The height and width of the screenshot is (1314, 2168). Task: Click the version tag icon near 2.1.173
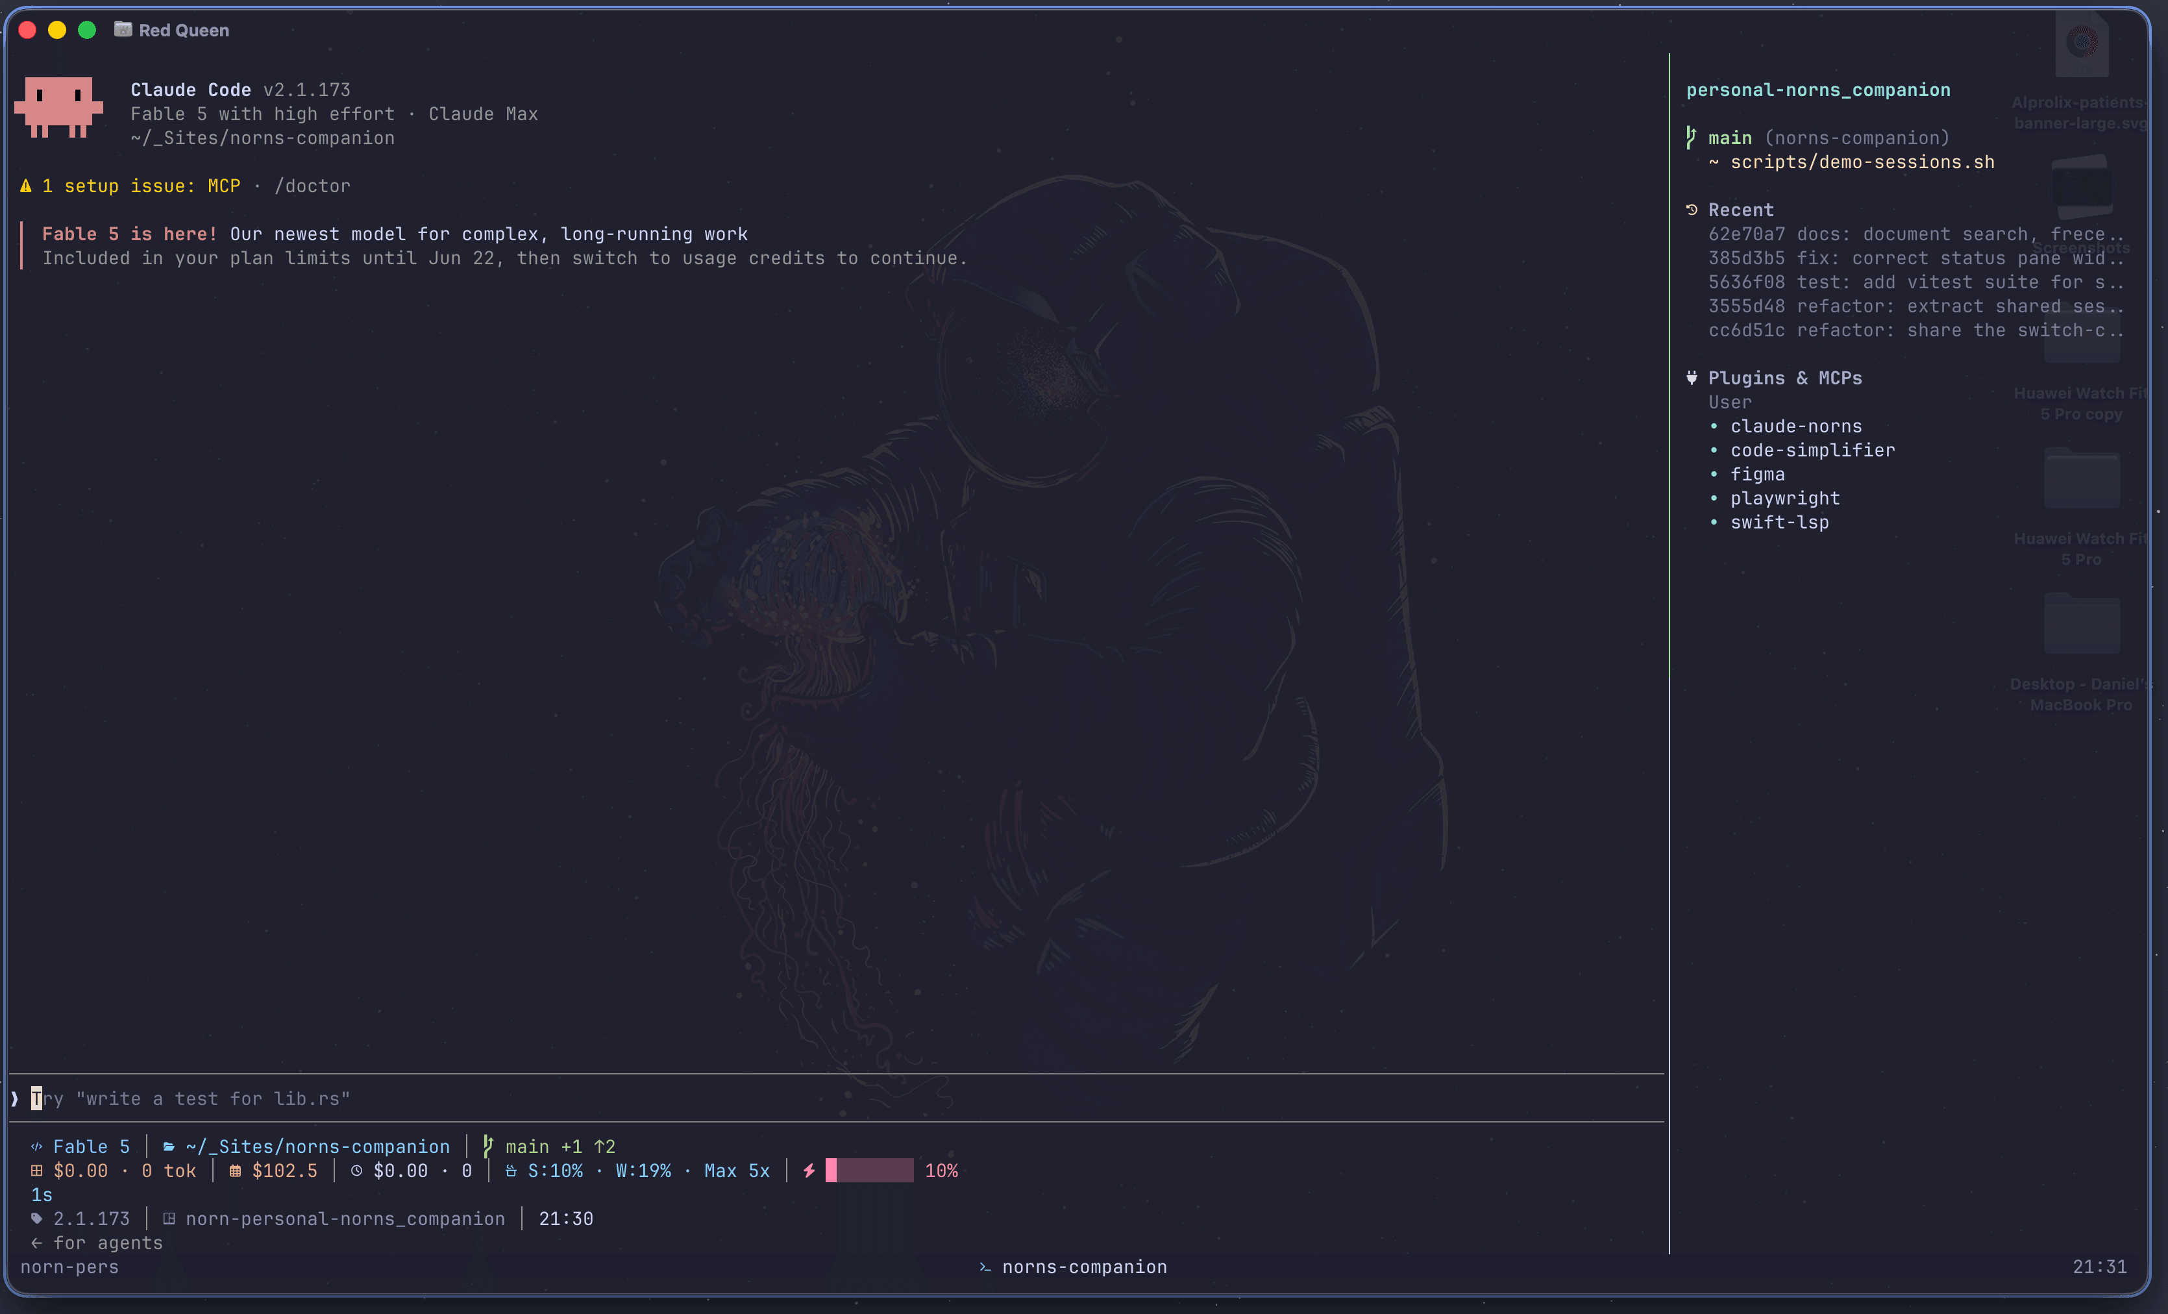pyautogui.click(x=36, y=1219)
